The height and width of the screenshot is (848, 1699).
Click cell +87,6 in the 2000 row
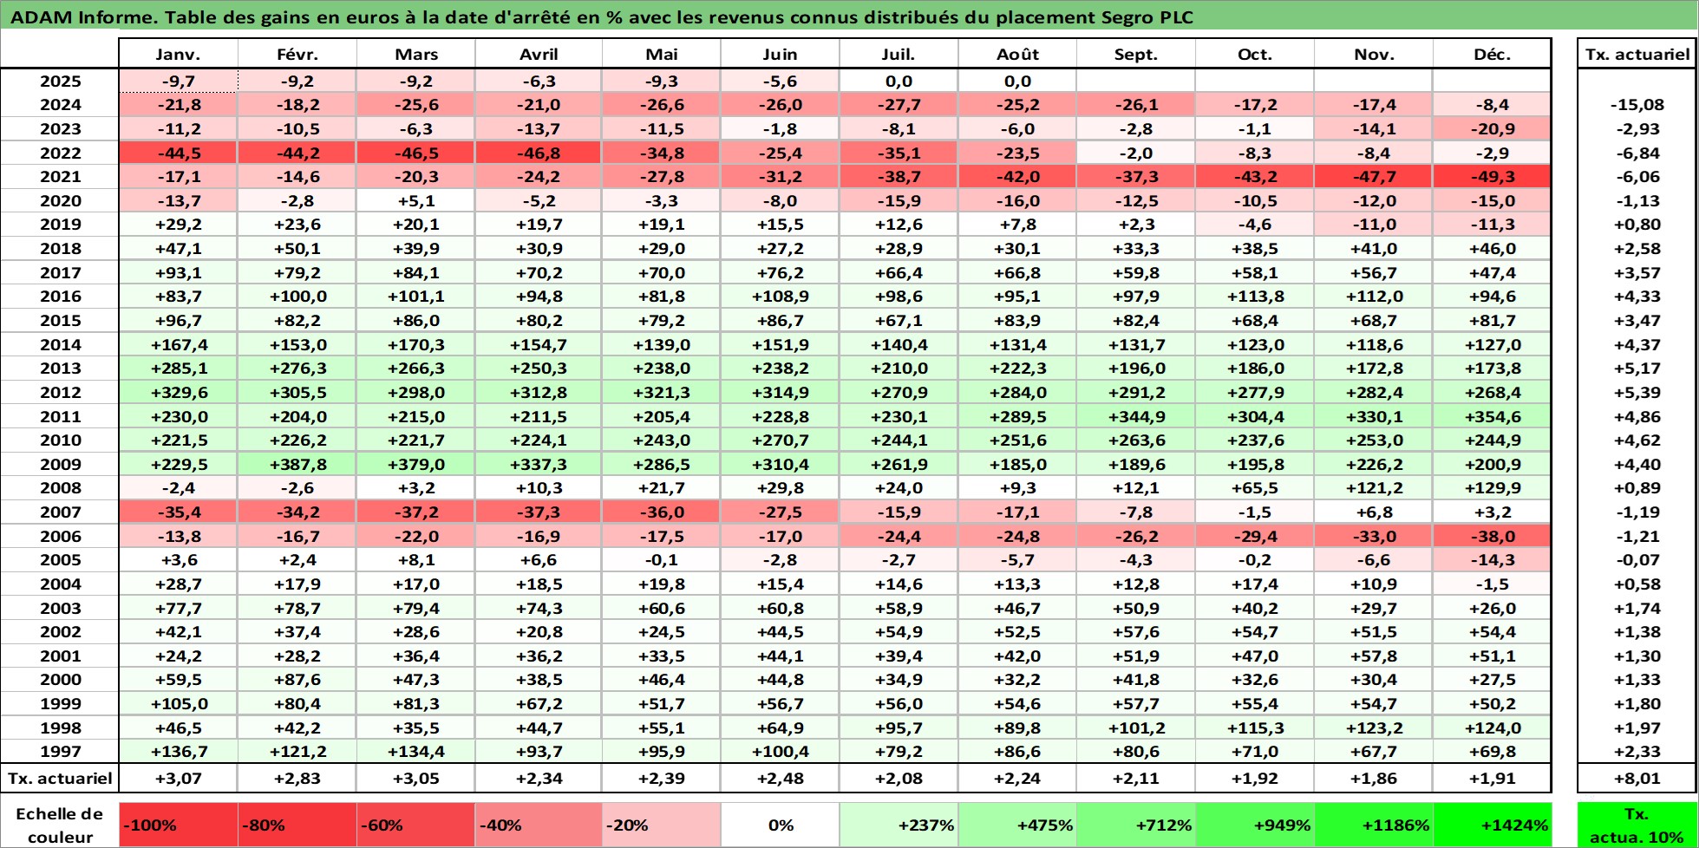[297, 680]
